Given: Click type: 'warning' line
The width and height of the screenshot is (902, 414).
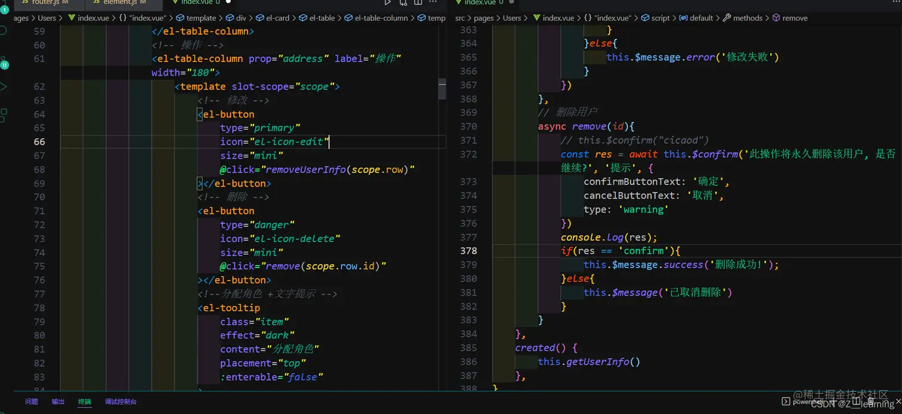Looking at the screenshot, I should [x=626, y=209].
